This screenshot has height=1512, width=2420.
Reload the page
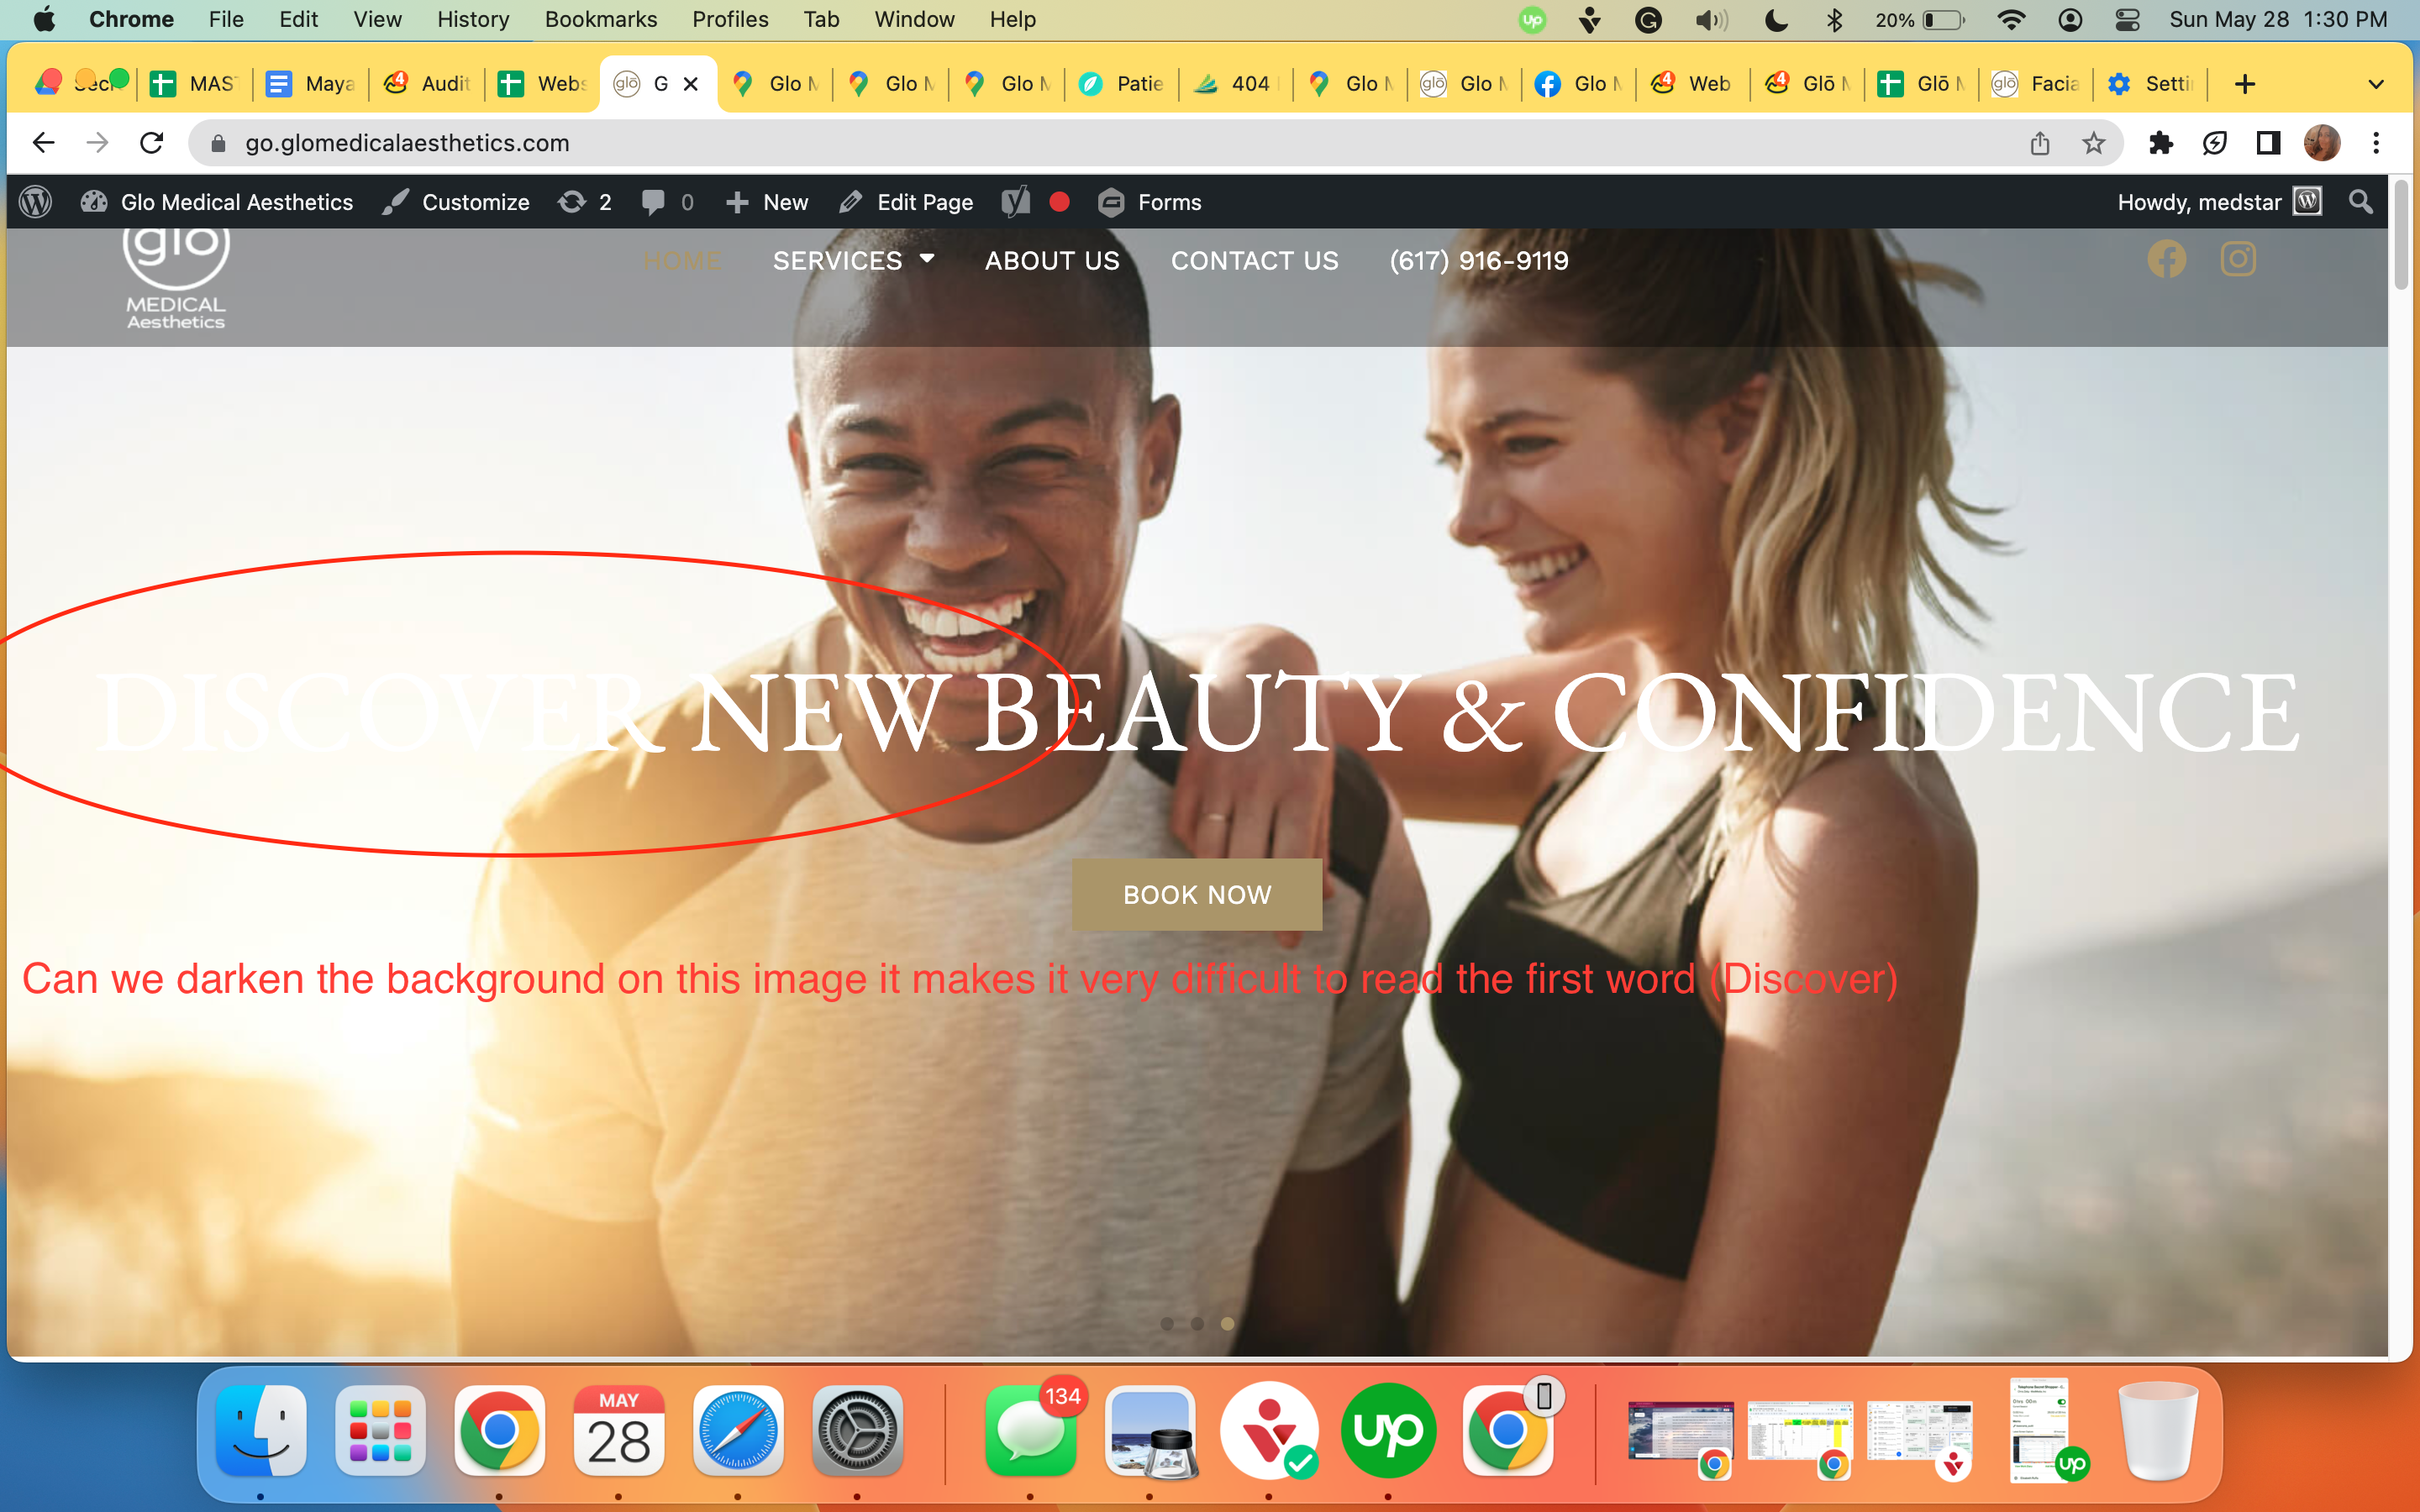(151, 143)
